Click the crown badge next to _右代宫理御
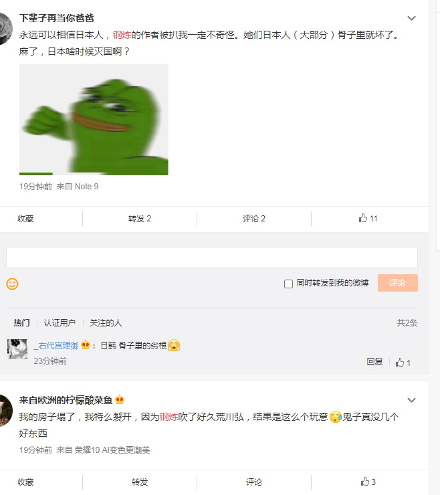The width and height of the screenshot is (440, 495). pyautogui.click(x=86, y=344)
